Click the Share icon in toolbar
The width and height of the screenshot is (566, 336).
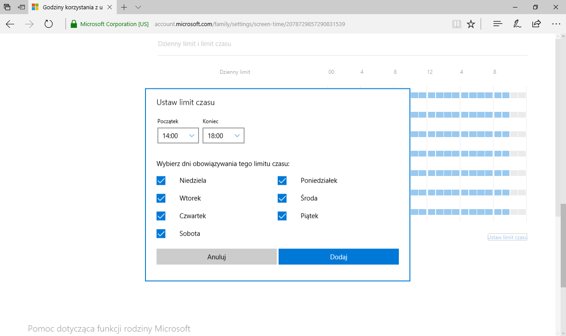click(536, 24)
